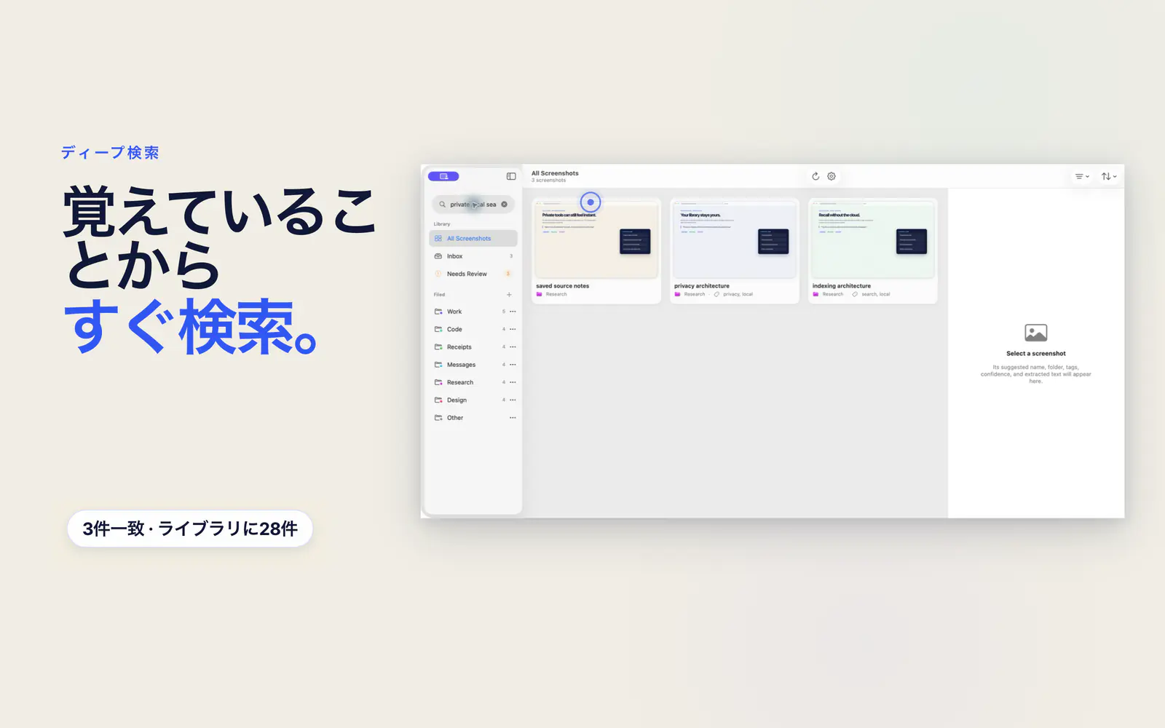This screenshot has height=728, width=1165.
Task: Click the Work folder count '5'
Action: click(x=503, y=312)
